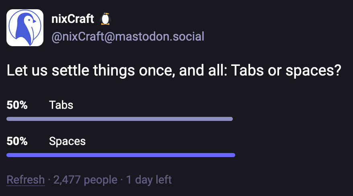Screen dimensions: 353x196
Task: Open the @nixCraft@mastodon.social handle
Action: 128,37
